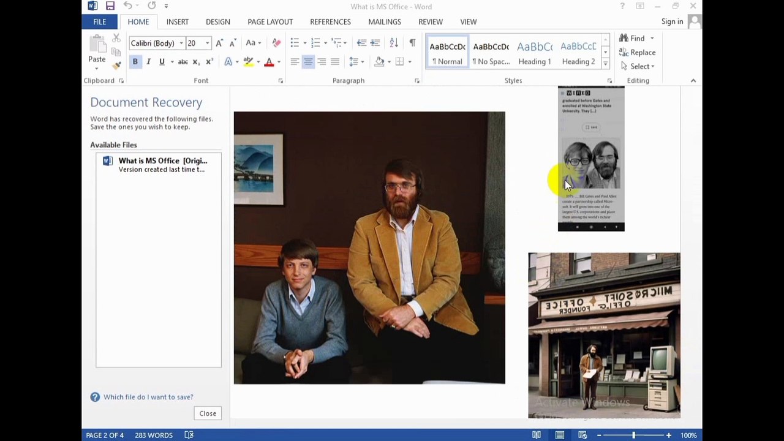This screenshot has width=784, height=441.
Task: Expand the Styles gallery More arrow
Action: pyautogui.click(x=605, y=63)
